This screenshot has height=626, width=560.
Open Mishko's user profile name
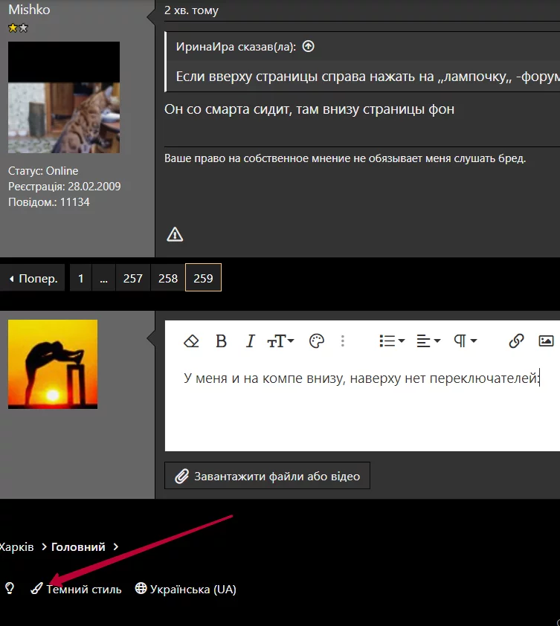[x=29, y=10]
